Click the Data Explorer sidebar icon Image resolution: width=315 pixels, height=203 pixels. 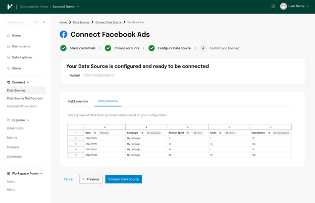9,57
